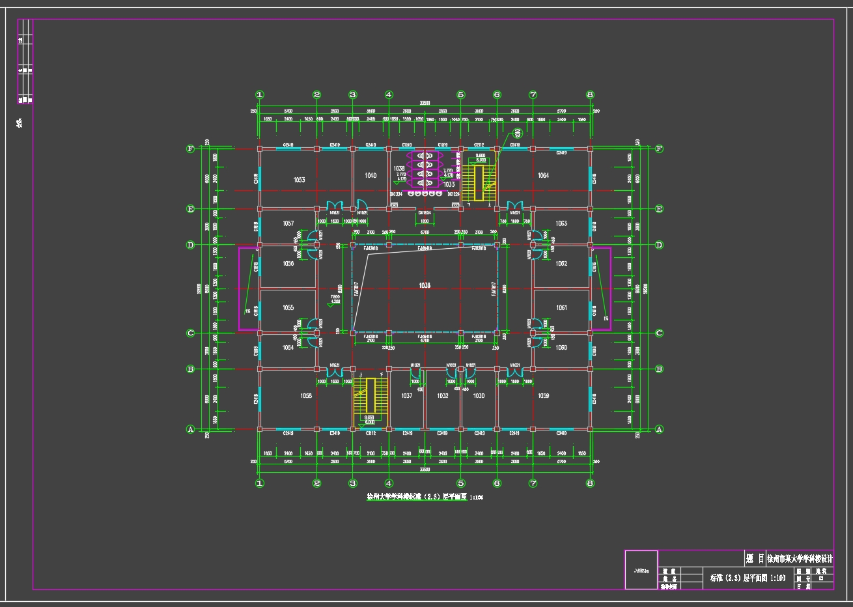
Task: Select axis bubble A on right side
Action: click(x=659, y=429)
